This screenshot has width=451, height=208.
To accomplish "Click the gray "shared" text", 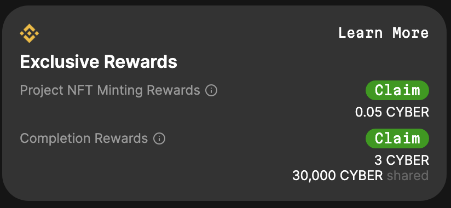I will tap(408, 176).
